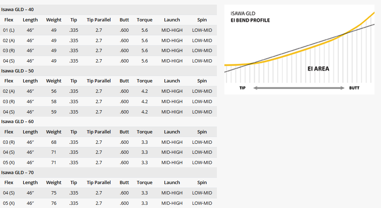381x208 pixels.
Task: Open the Isawa GLD EI bend profile chart
Action: point(299,50)
